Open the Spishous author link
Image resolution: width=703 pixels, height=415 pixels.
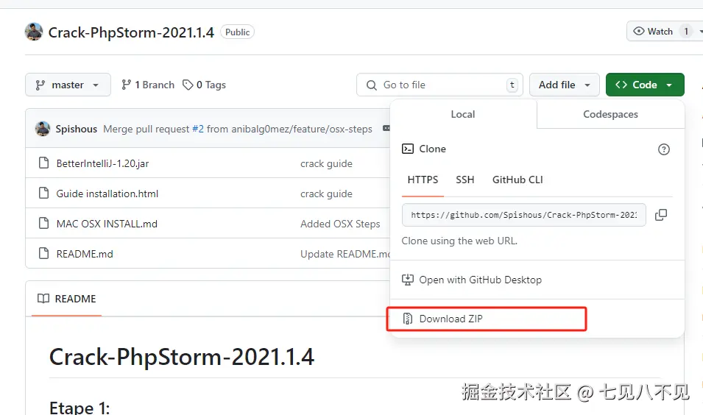tap(77, 129)
